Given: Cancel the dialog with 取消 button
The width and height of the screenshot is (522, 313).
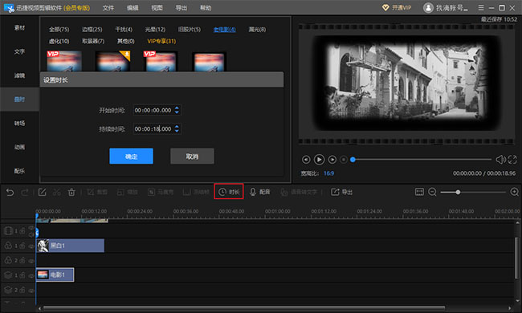Looking at the screenshot, I should [x=192, y=156].
